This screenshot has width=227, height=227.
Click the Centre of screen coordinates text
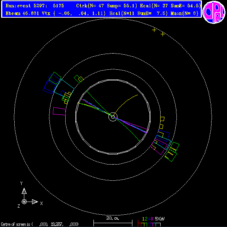[x=40, y=224]
